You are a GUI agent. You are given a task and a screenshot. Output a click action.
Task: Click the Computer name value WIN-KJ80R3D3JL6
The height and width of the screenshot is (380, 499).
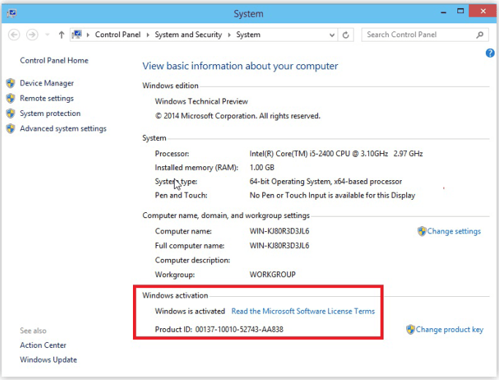tap(279, 231)
